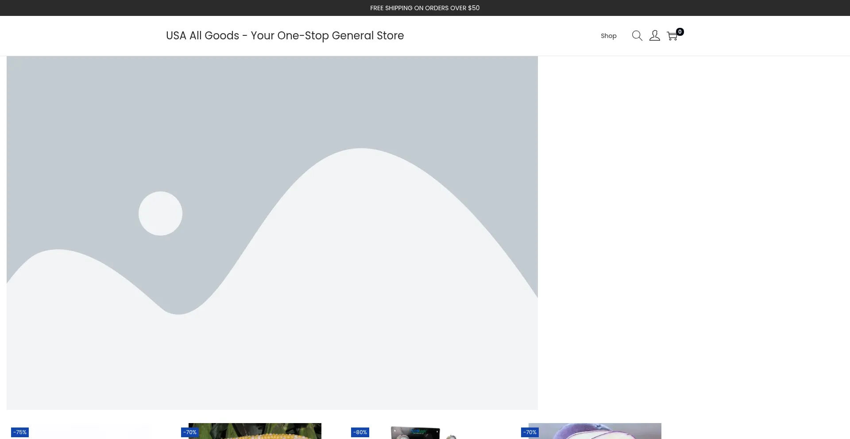Click the free shipping announcement bar text
Screen dimensions: 850x439
click(x=425, y=8)
